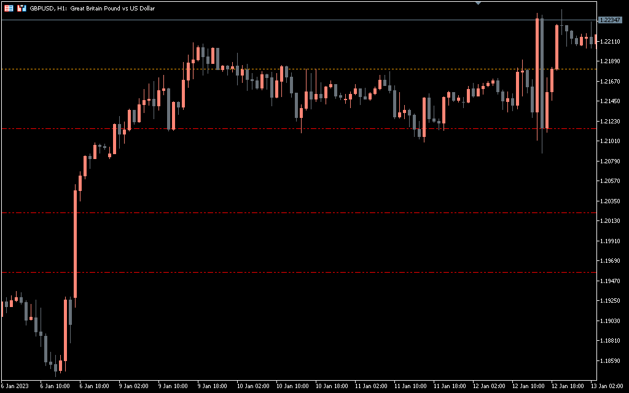Select the red dash-dot horizontal line
This screenshot has height=393, width=629.
pyautogui.click(x=307, y=213)
